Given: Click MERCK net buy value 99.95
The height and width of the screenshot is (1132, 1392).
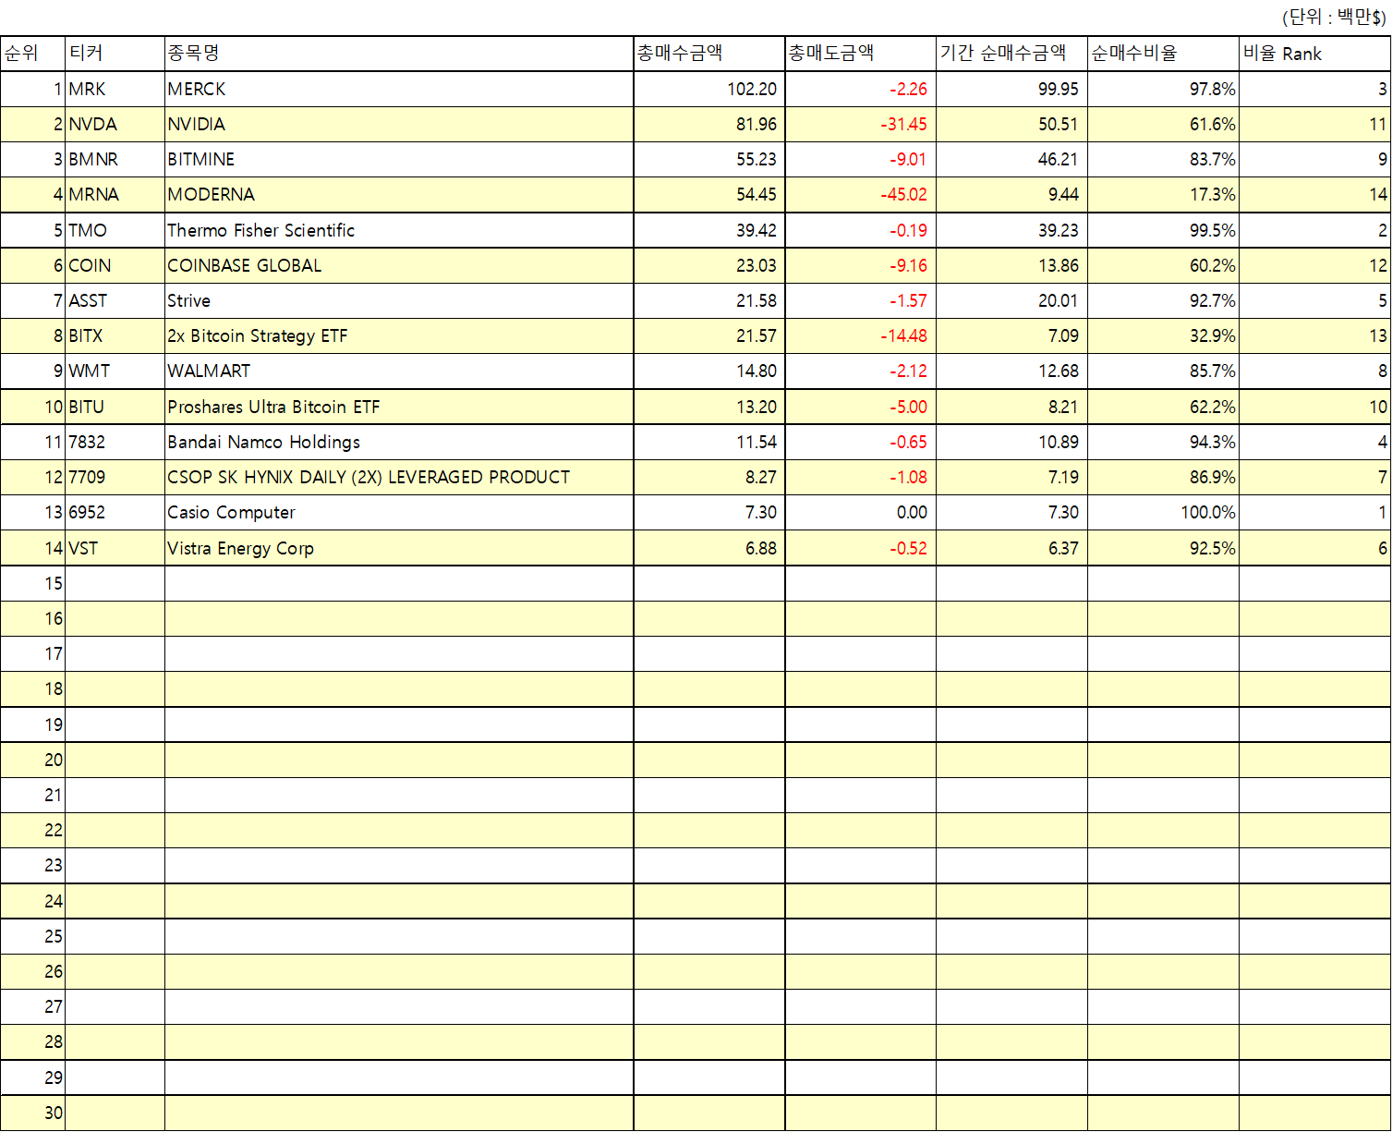Looking at the screenshot, I should pyautogui.click(x=1012, y=89).
